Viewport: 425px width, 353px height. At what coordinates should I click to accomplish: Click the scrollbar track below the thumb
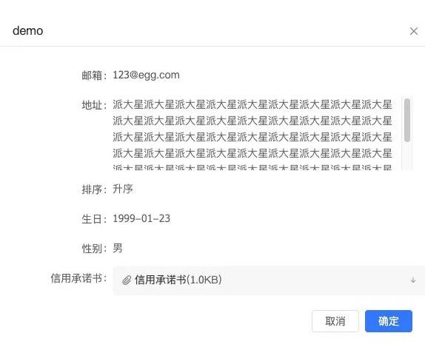406,155
